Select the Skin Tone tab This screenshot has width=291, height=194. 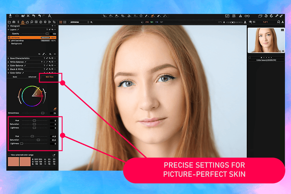coord(49,77)
